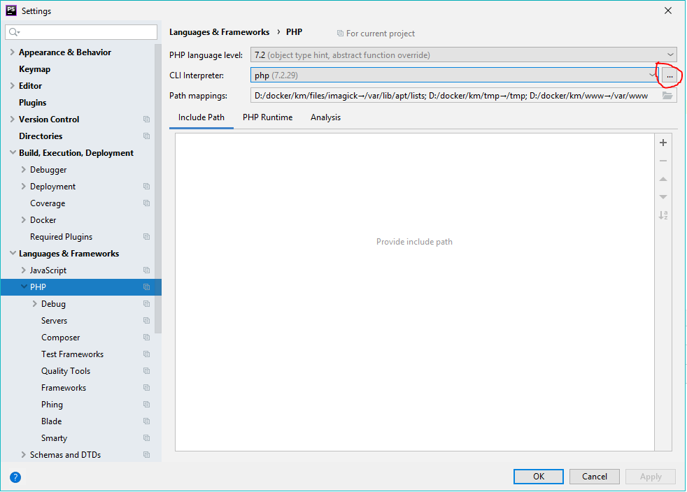Collapse the Build, Execution, Deployment section
Screen dimensions: 687x492
(13, 153)
